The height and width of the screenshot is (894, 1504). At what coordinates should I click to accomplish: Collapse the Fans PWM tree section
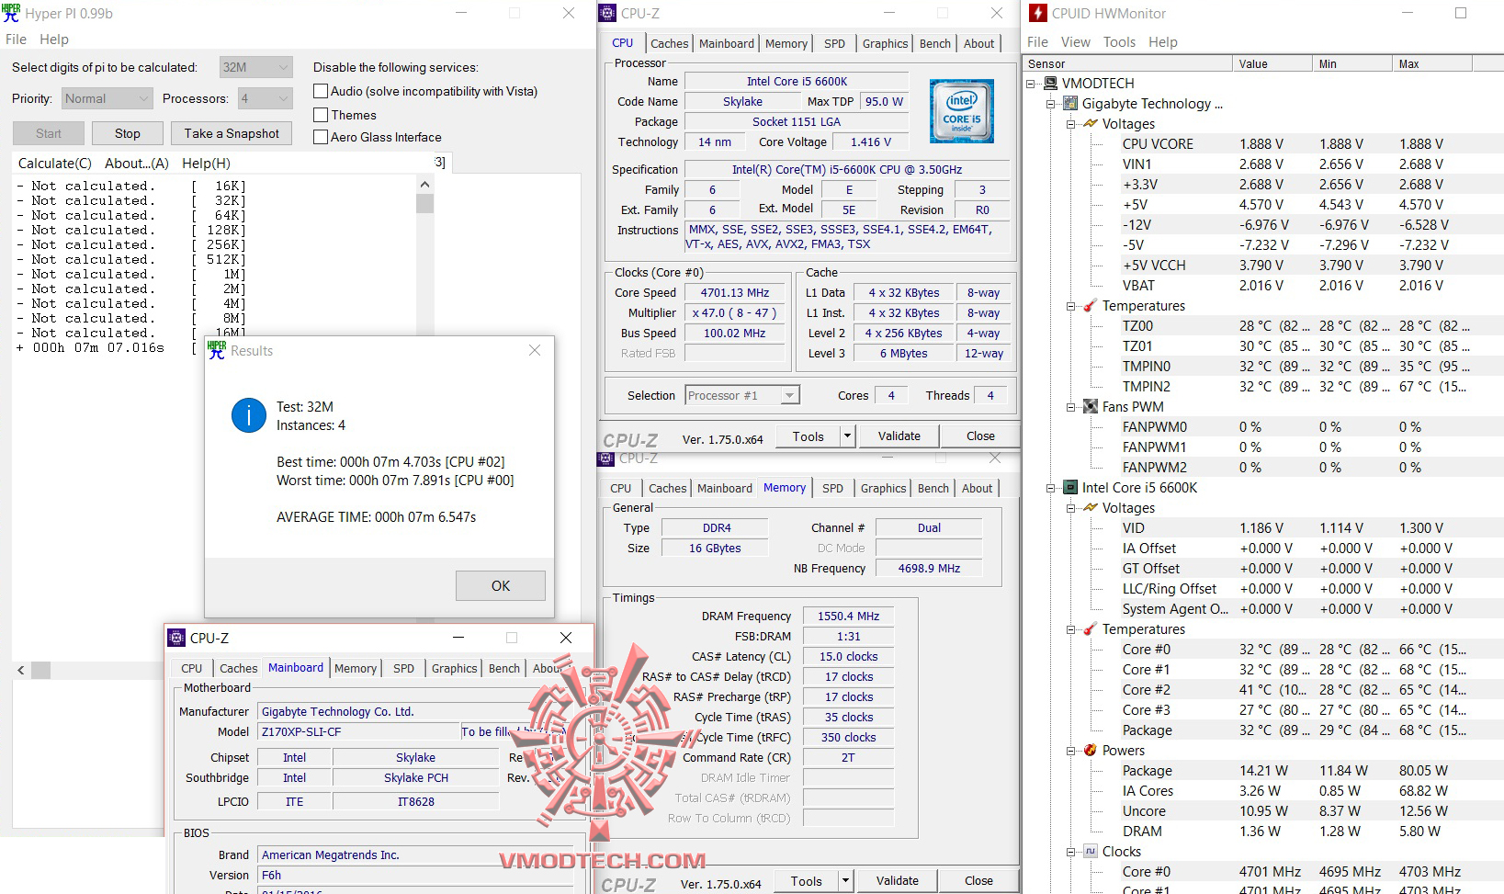pos(1071,407)
